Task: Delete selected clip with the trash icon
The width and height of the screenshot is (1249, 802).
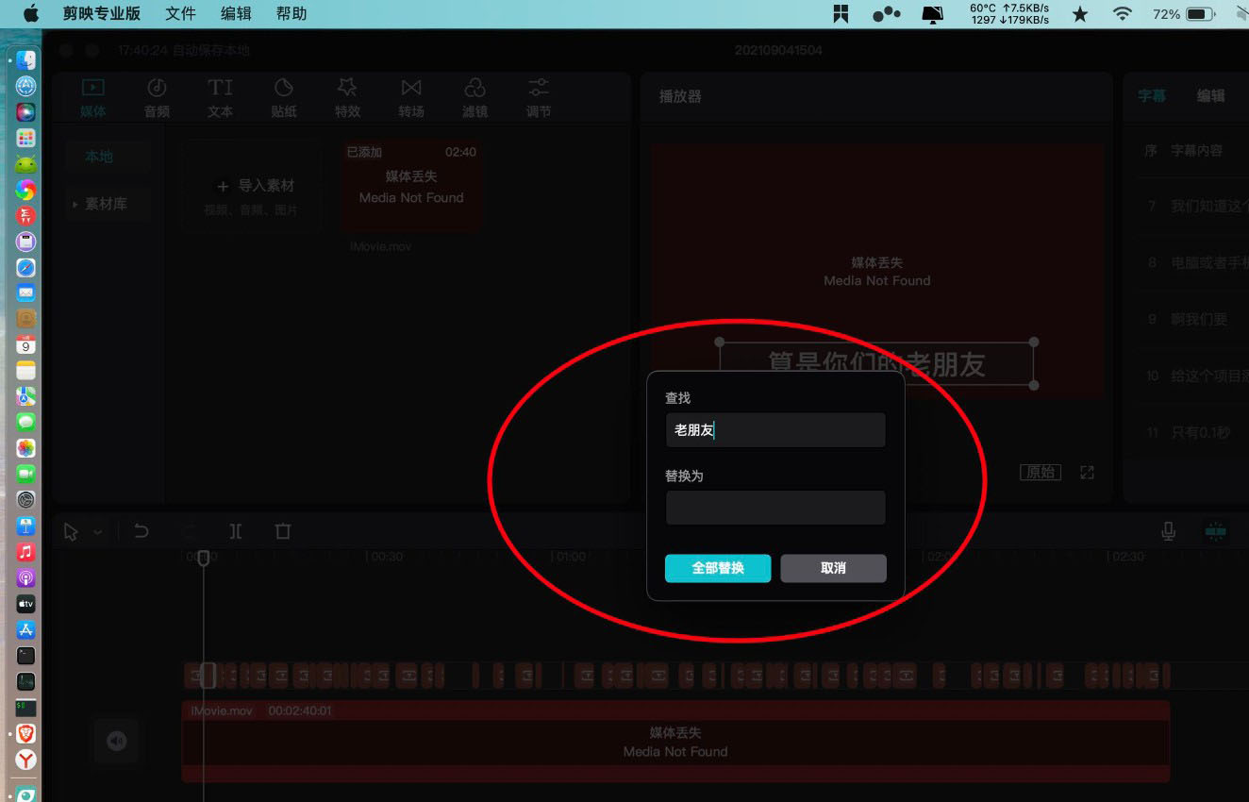Action: point(282,531)
